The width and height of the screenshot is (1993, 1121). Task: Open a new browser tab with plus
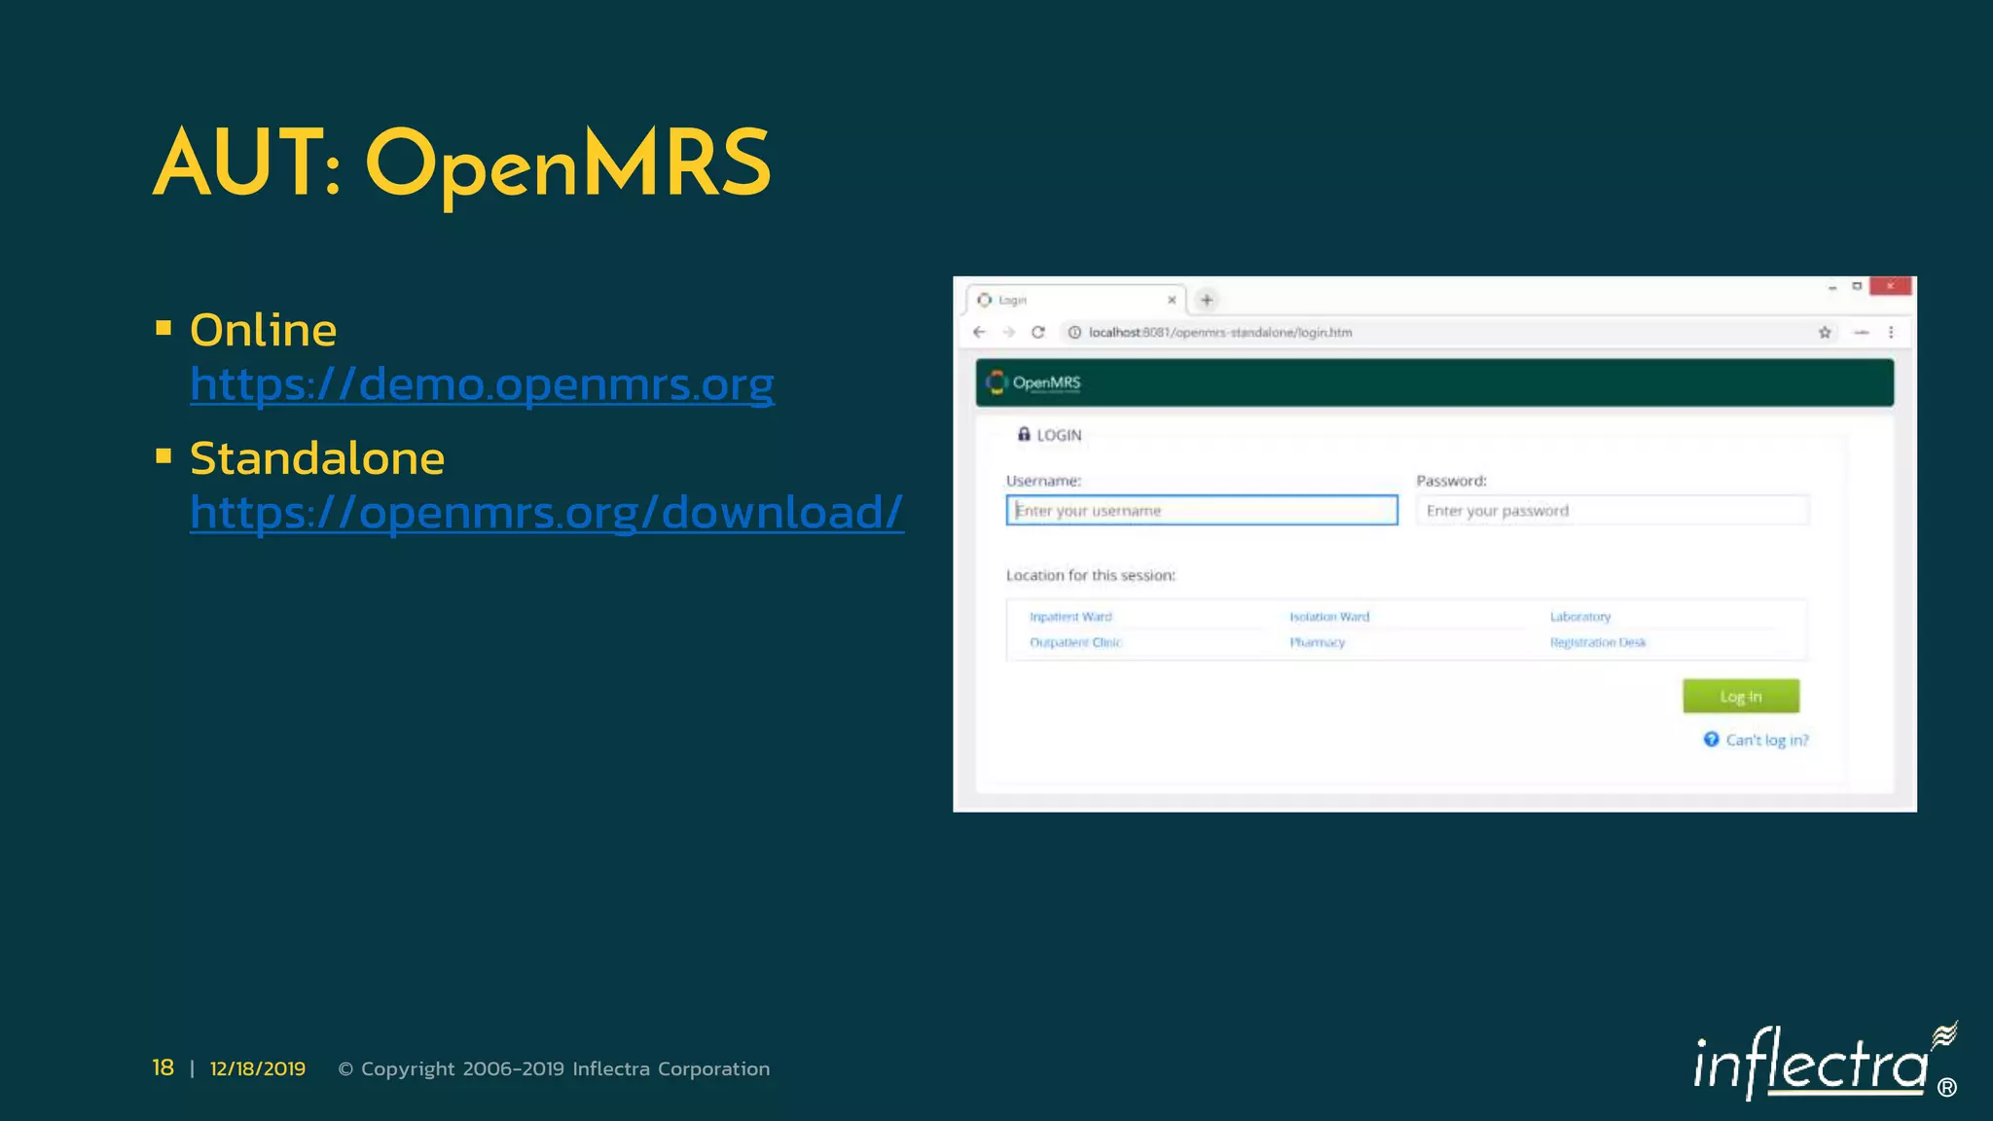pyautogui.click(x=1207, y=300)
